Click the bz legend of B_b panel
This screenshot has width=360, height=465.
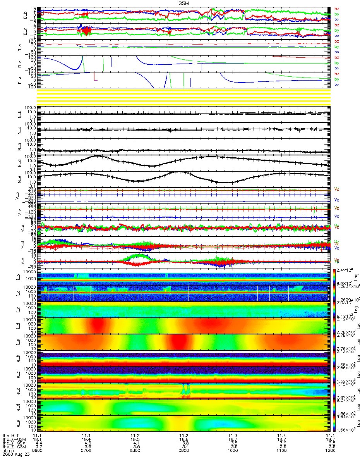pos(336,9)
